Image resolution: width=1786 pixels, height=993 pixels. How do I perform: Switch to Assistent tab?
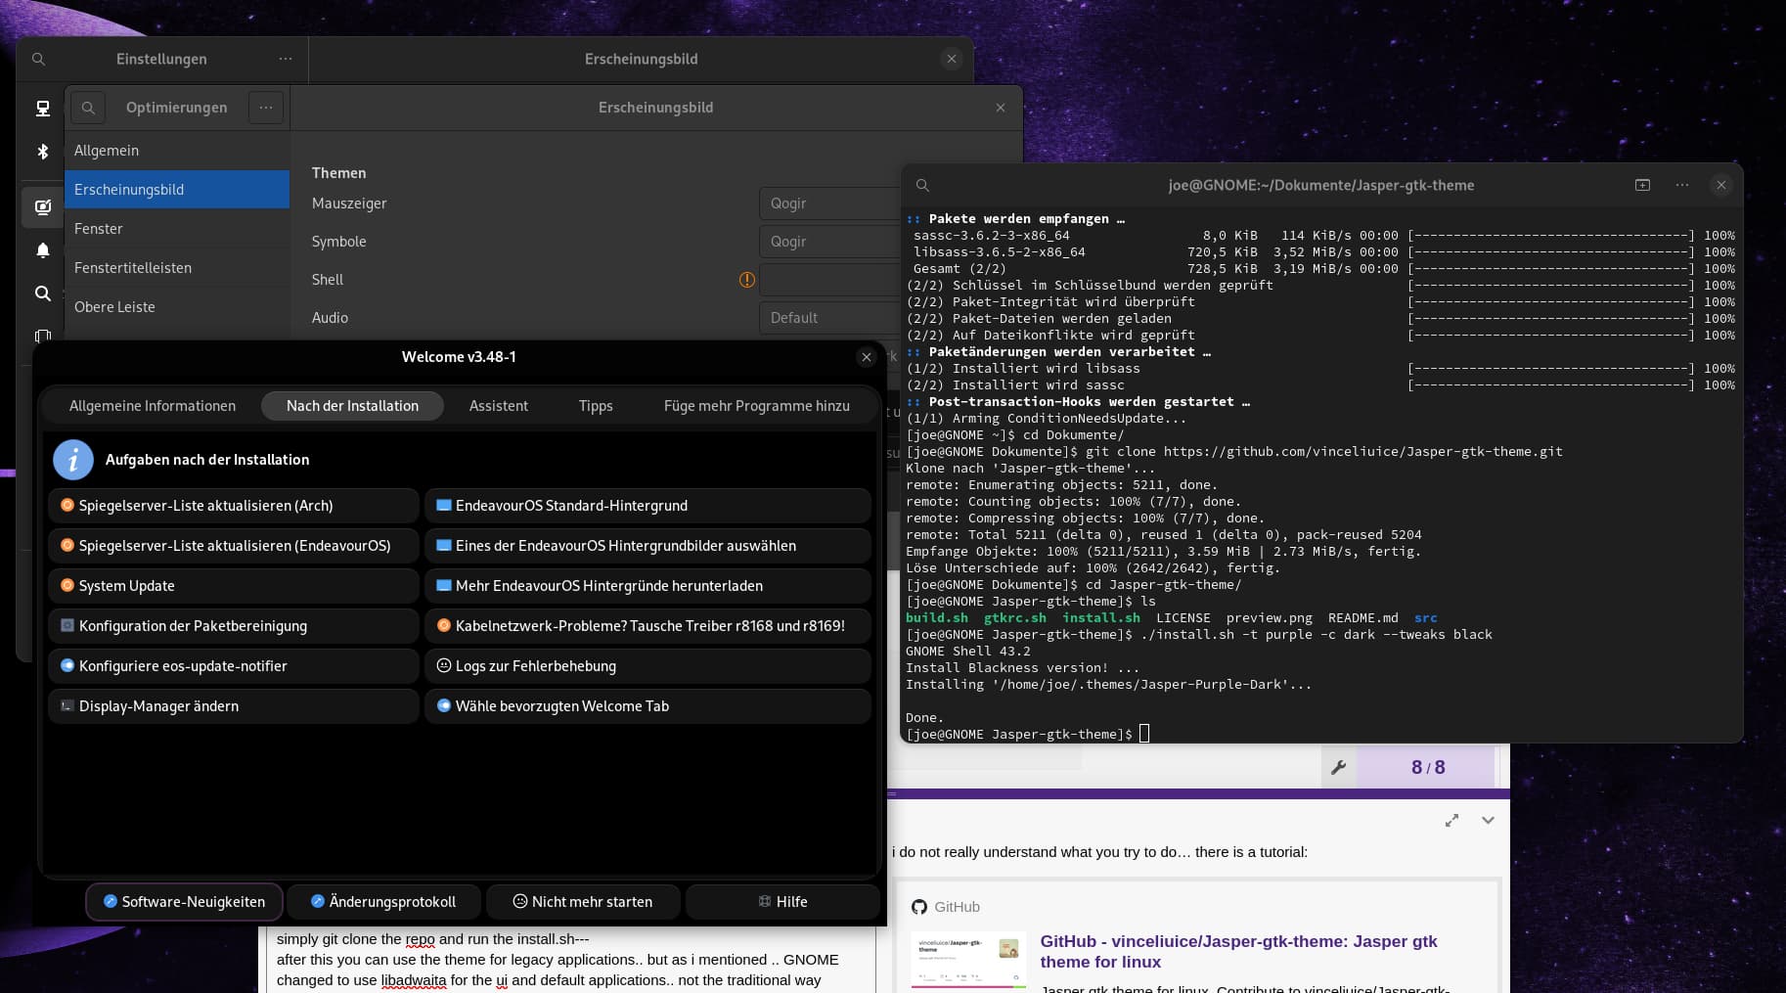[498, 406]
